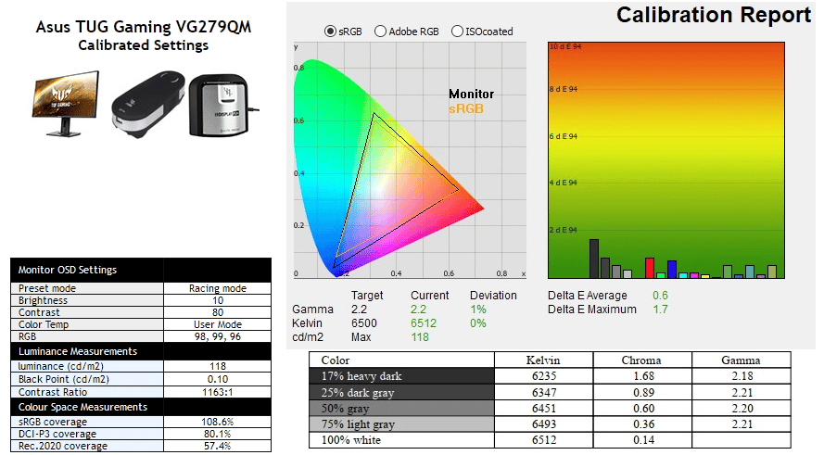Click the luminance (cd/m2) value 118 in table
The height and width of the screenshot is (455, 824).
(218, 366)
